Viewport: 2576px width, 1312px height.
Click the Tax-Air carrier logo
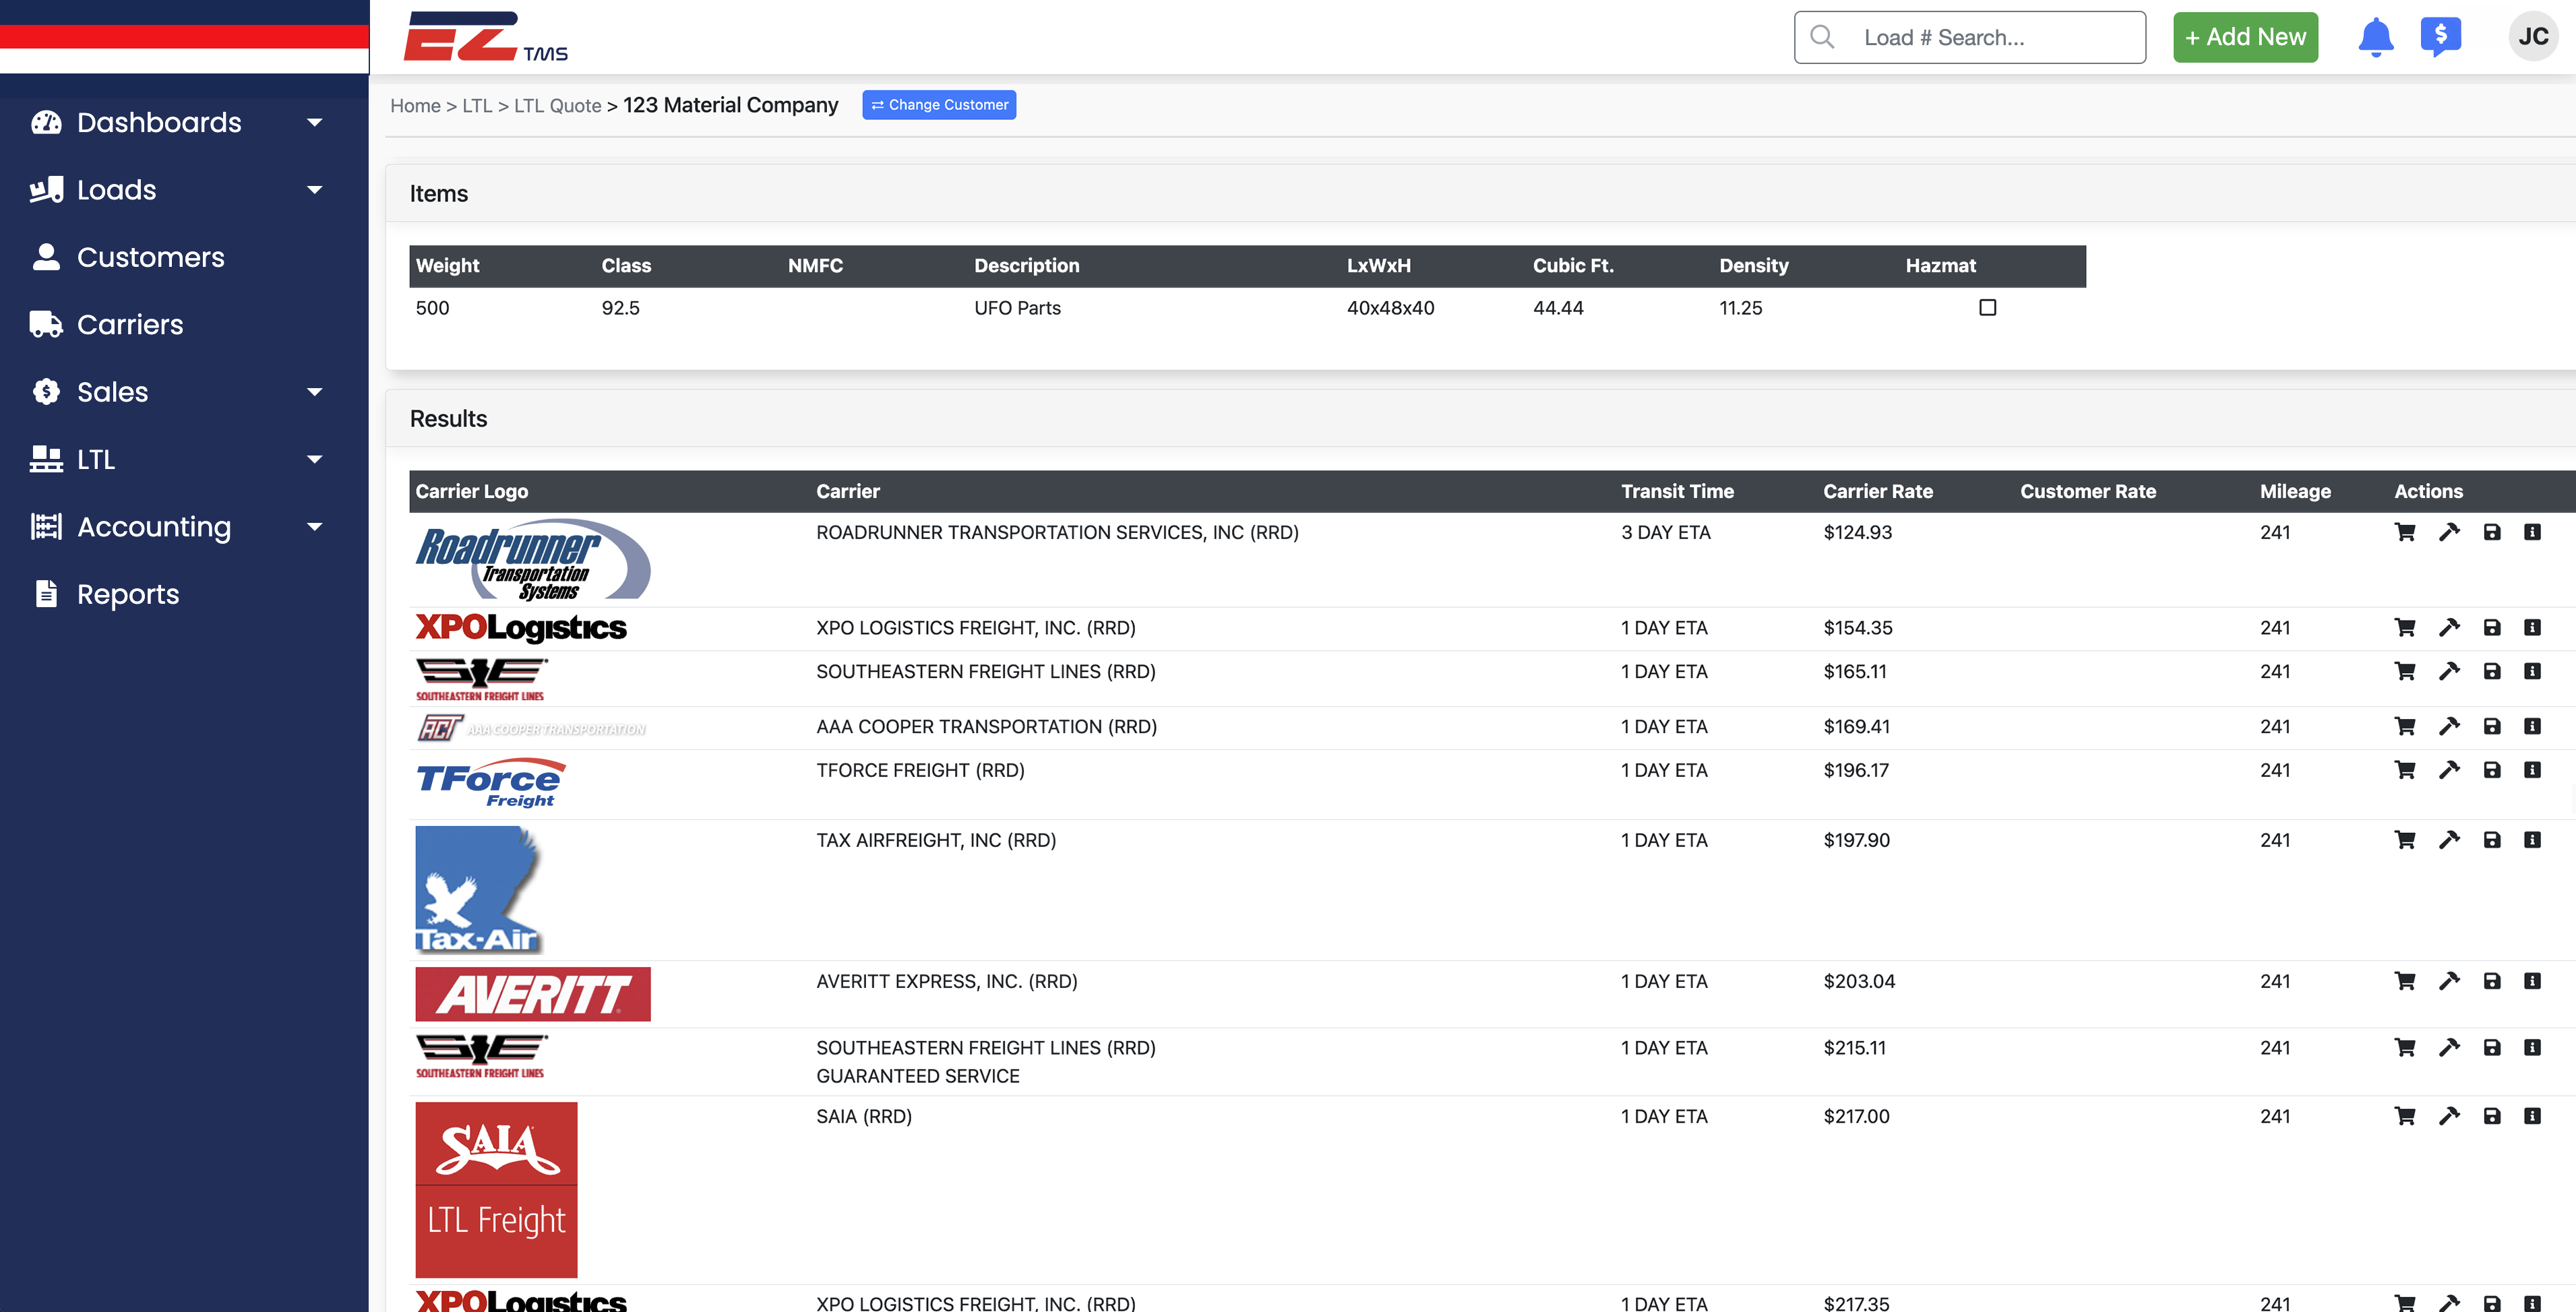coord(479,890)
